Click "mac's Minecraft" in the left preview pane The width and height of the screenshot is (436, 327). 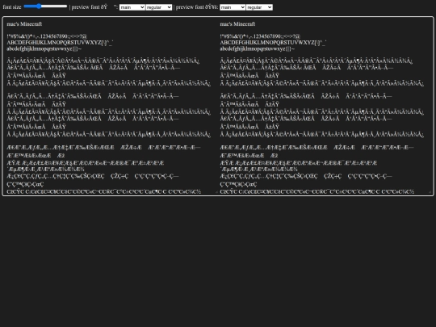pos(24,24)
